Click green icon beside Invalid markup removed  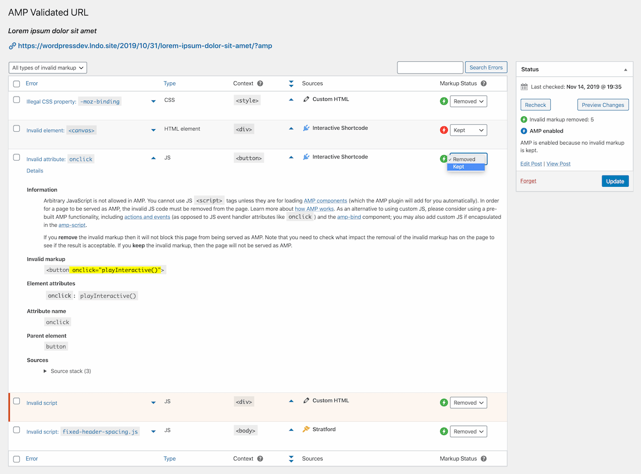coord(524,120)
